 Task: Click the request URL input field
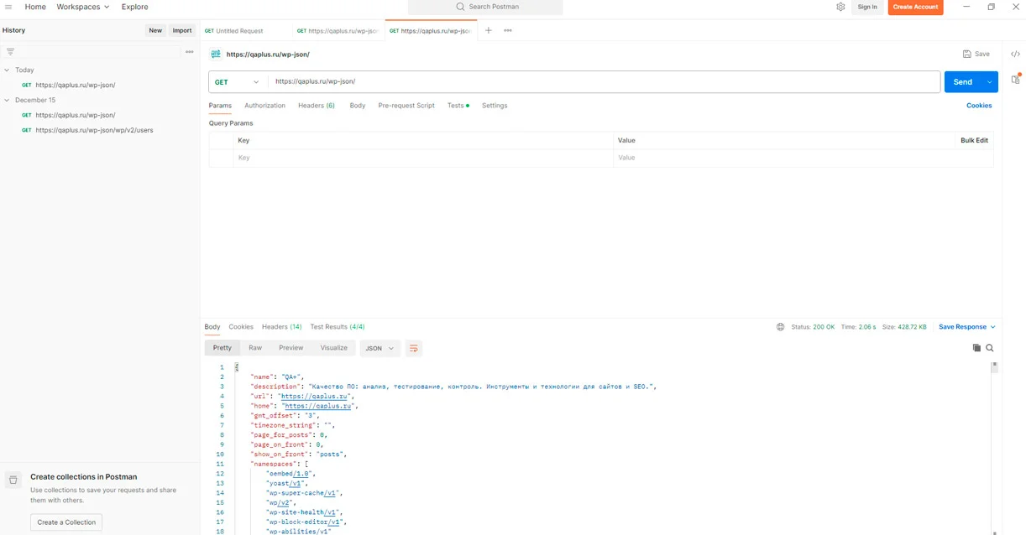coord(603,82)
